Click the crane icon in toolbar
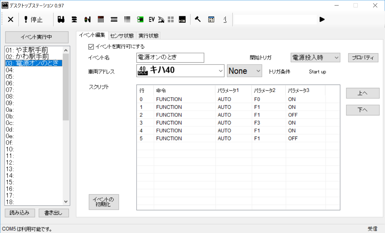The width and height of the screenshot is (385, 233). [x=161, y=20]
